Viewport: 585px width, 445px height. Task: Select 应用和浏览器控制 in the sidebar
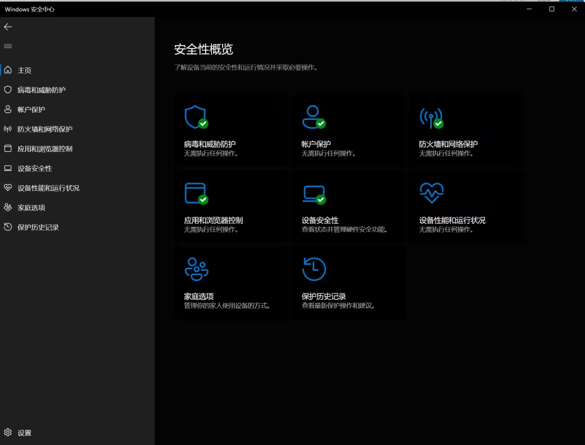45,149
